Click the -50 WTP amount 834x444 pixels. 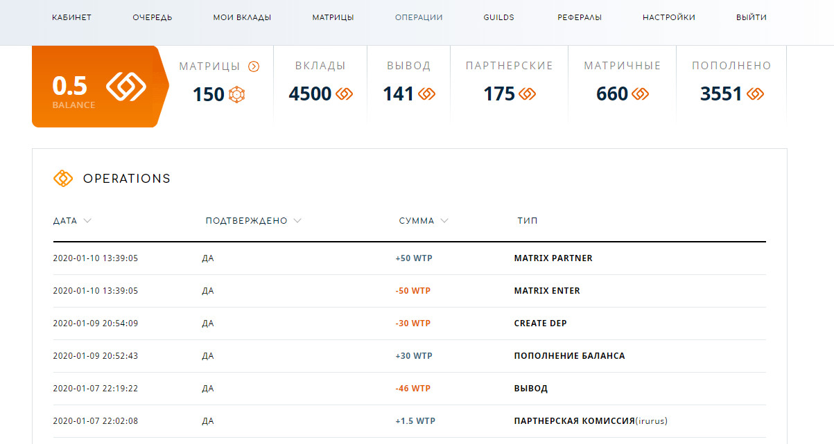[413, 291]
